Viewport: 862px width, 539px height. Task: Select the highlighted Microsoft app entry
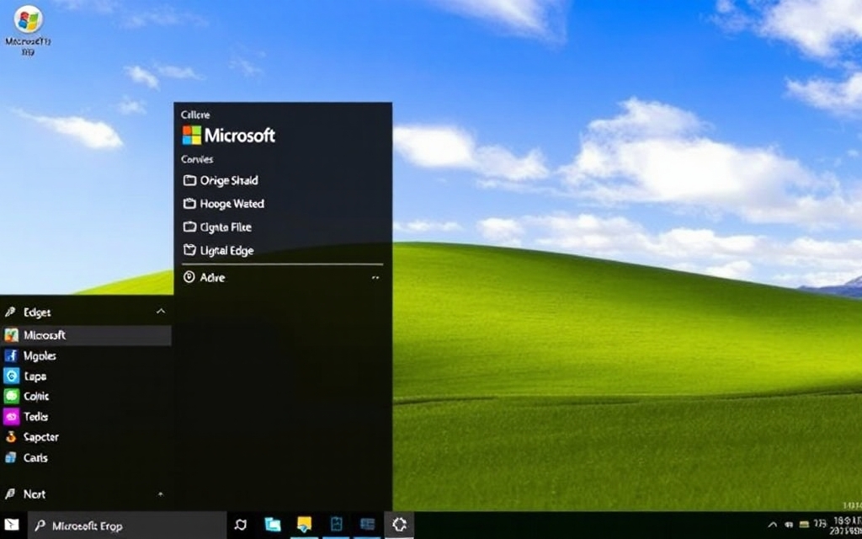pos(86,335)
